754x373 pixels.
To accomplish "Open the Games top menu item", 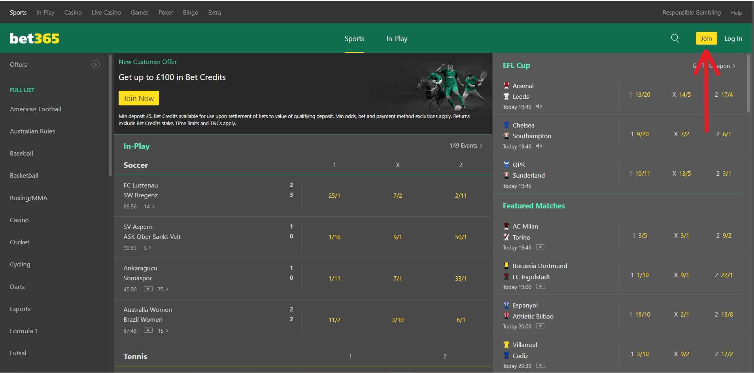I will [x=140, y=13].
